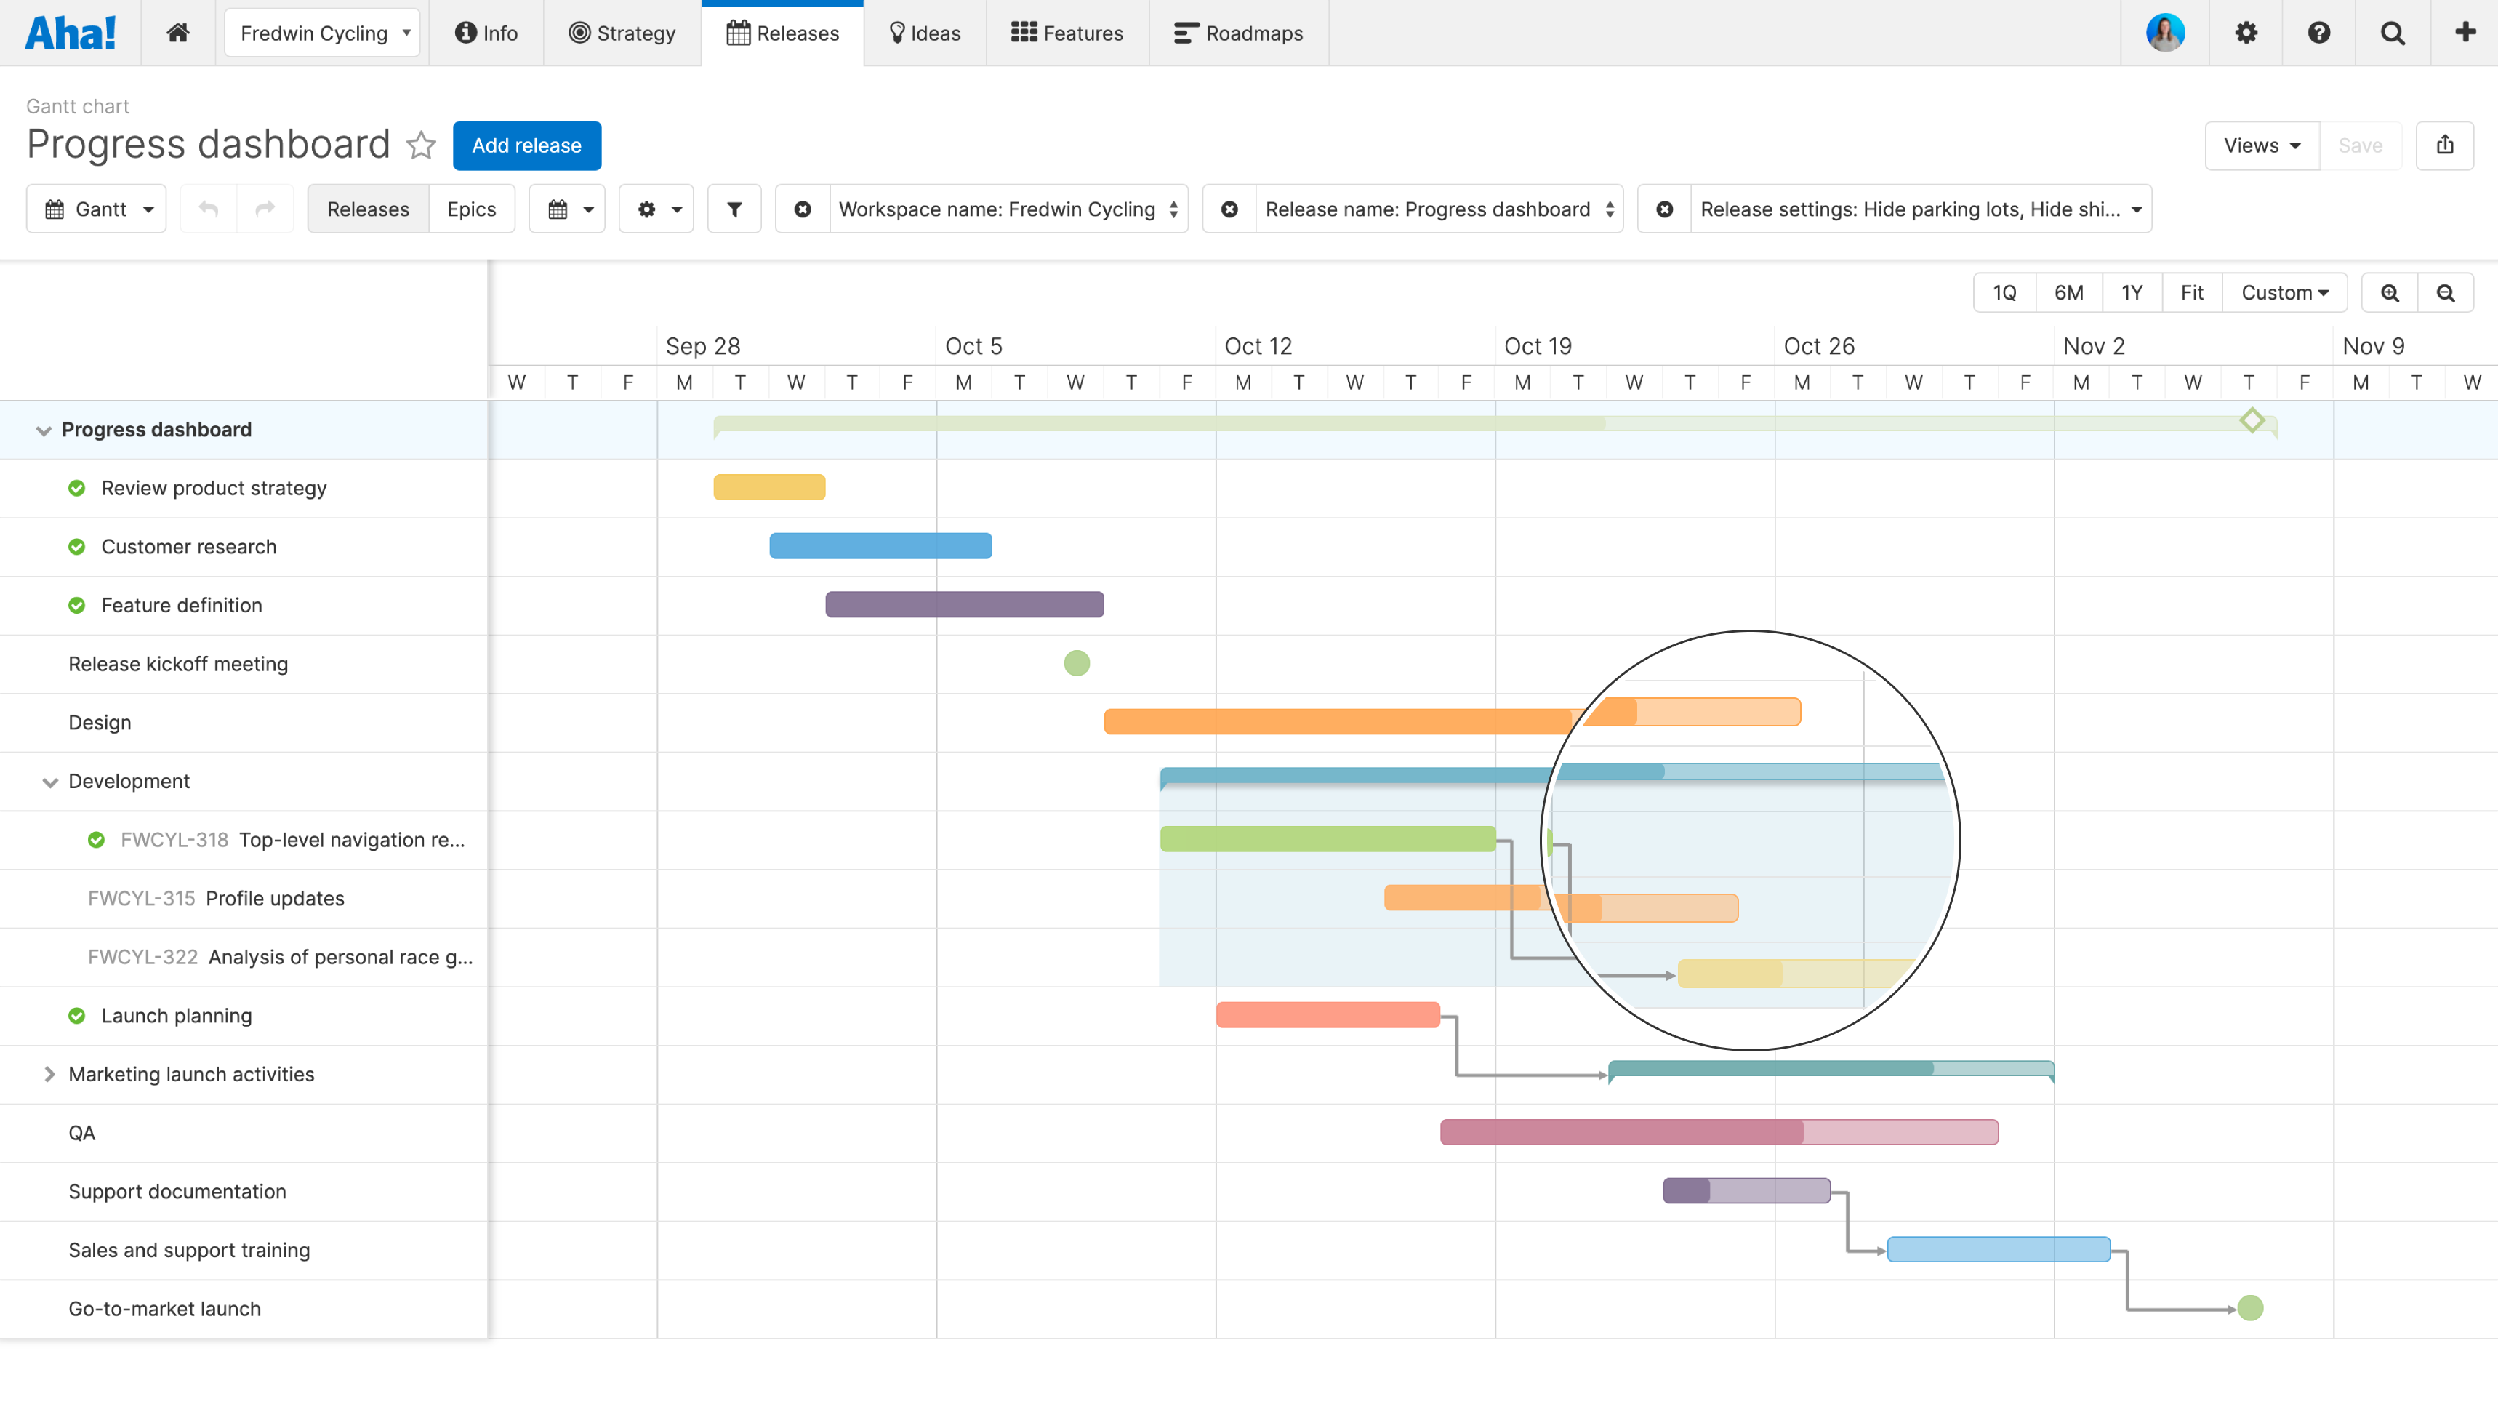Click the redo arrow in the toolbar

coord(265,209)
